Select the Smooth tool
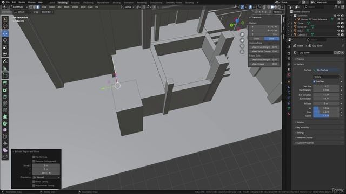The image size is (346, 194). pyautogui.click(x=5, y=130)
